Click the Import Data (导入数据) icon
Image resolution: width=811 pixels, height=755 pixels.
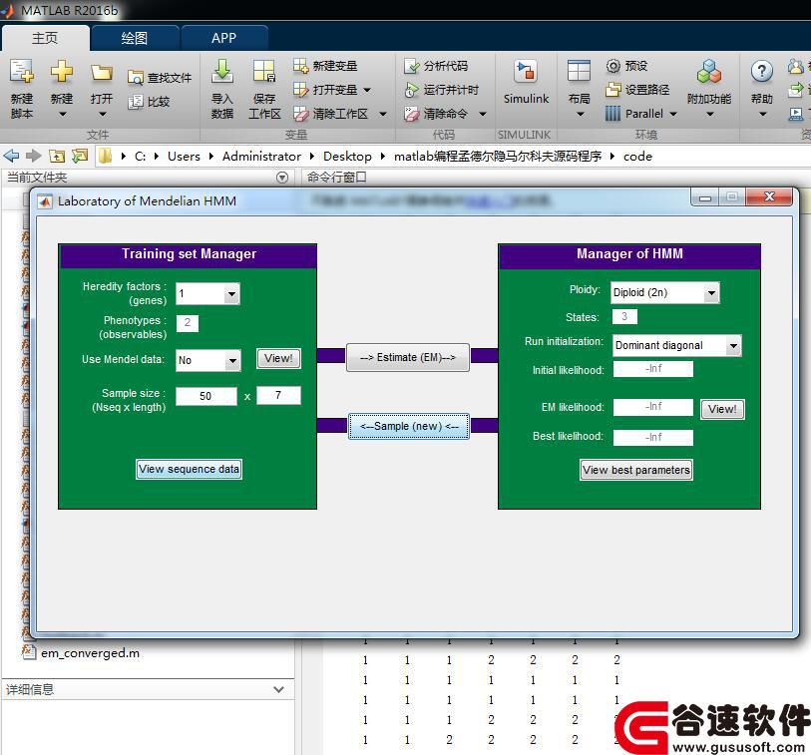[222, 72]
